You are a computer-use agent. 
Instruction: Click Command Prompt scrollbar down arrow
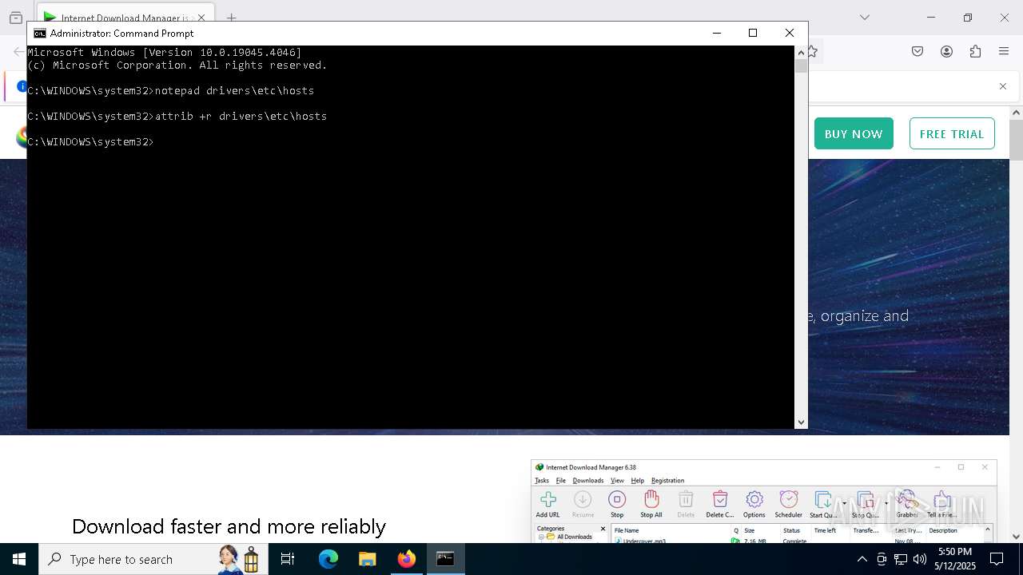coord(801,422)
